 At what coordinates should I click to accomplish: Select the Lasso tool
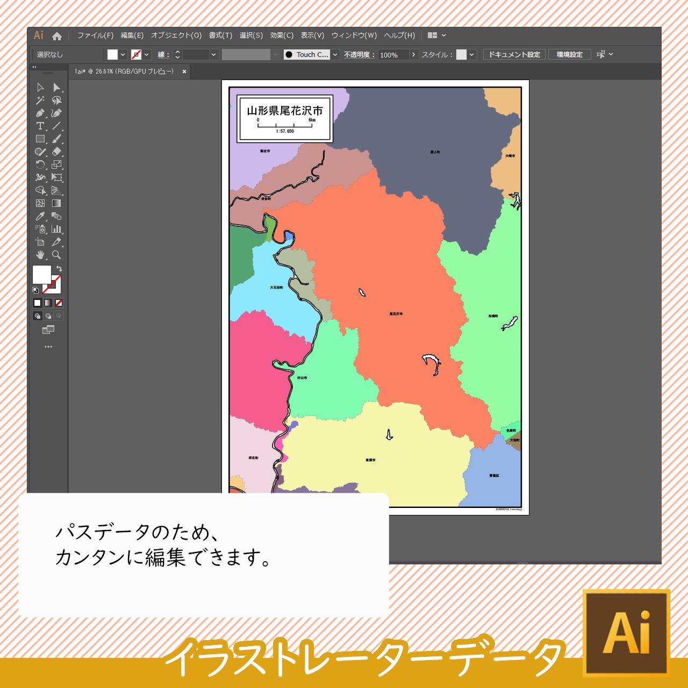tap(56, 101)
